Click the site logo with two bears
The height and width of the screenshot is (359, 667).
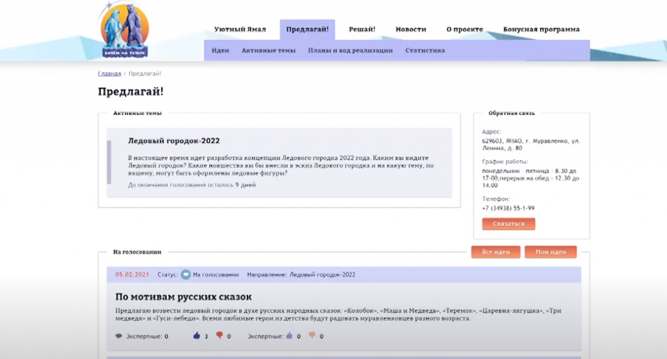click(x=125, y=30)
